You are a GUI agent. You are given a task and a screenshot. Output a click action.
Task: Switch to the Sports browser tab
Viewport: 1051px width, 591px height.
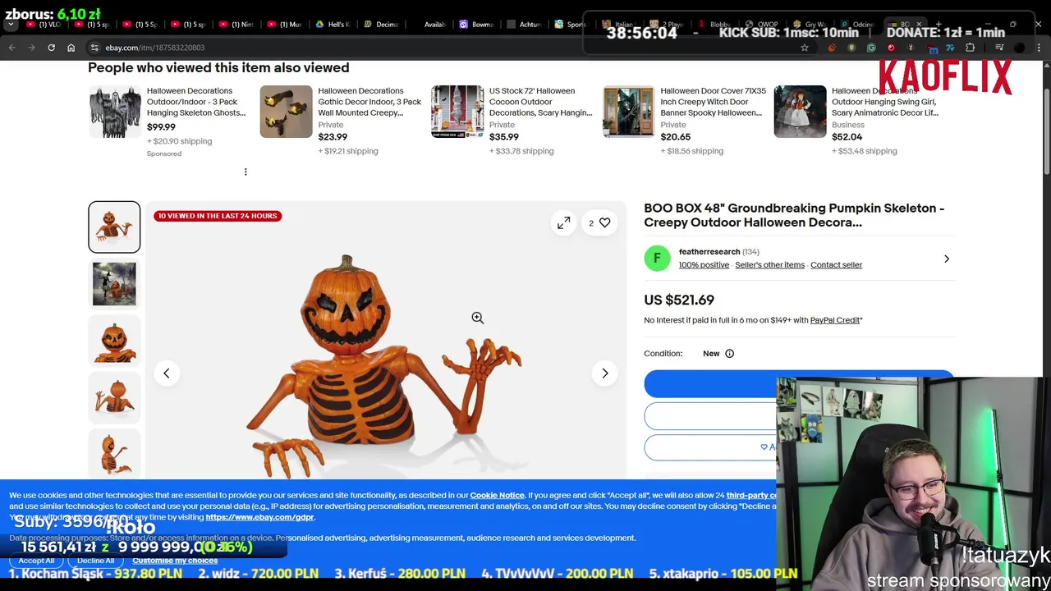click(x=573, y=25)
